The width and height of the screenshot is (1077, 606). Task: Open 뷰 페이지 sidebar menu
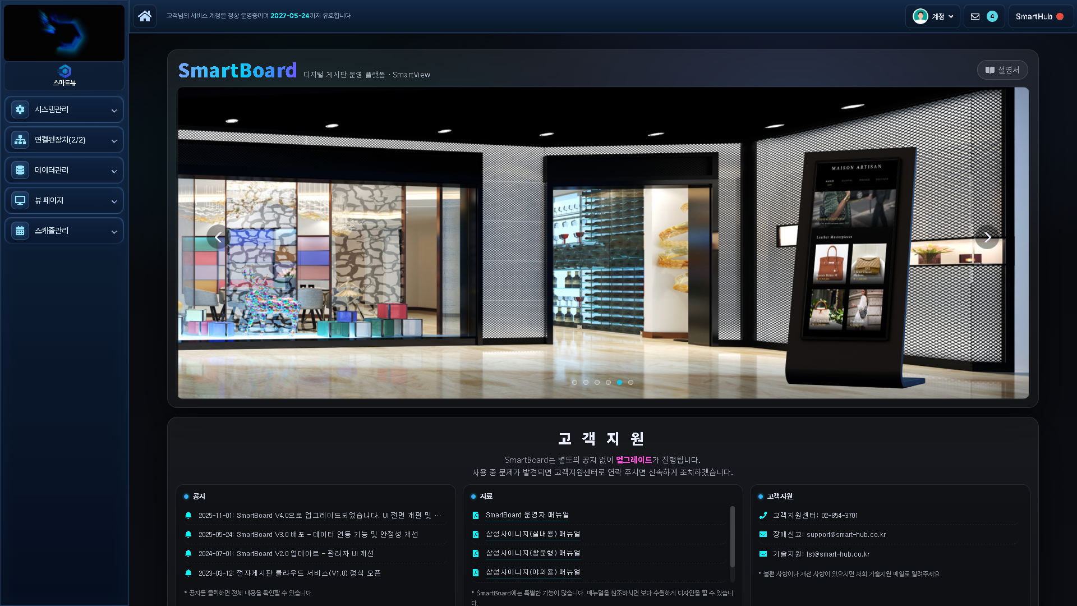64,200
